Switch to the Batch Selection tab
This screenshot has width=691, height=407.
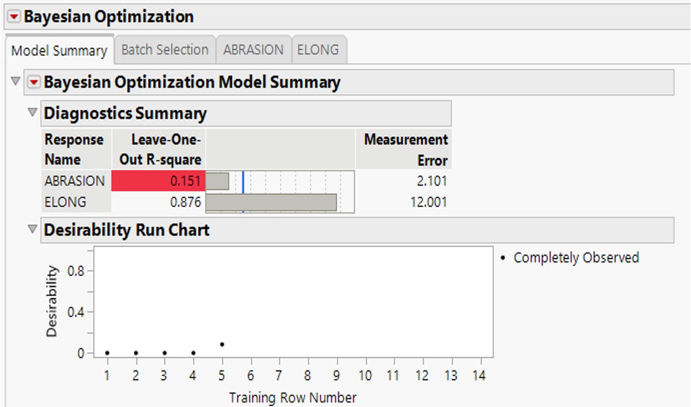tap(164, 50)
